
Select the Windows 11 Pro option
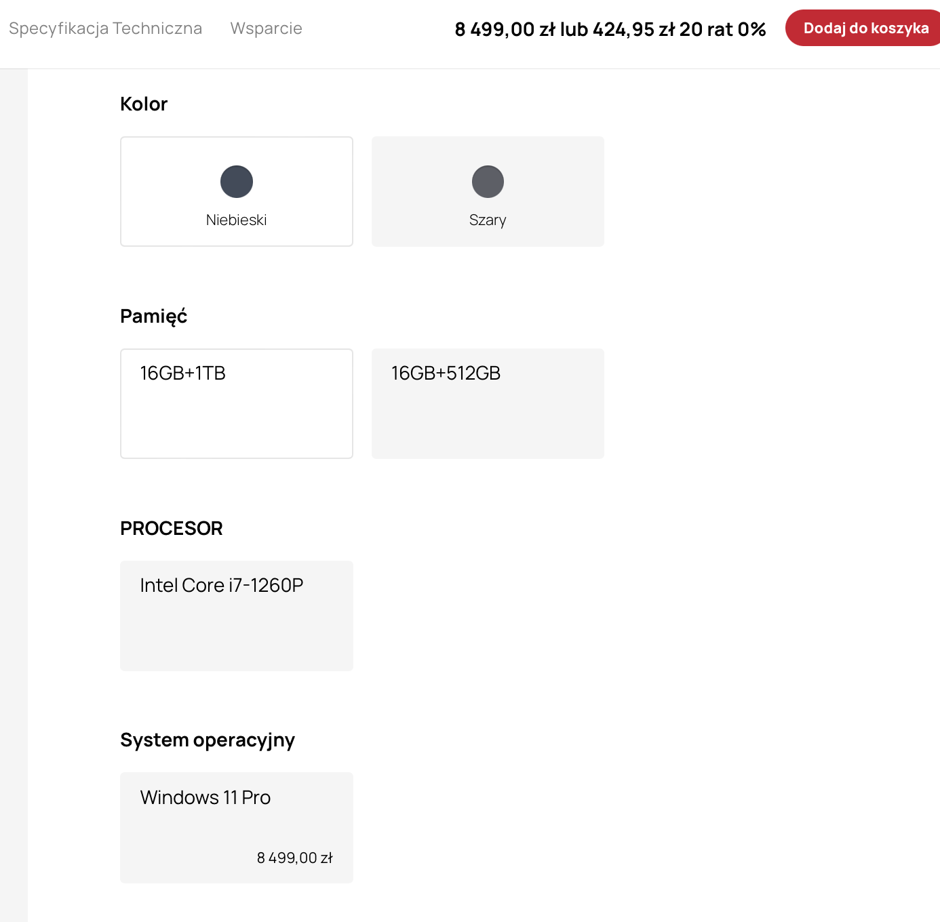coord(237,828)
